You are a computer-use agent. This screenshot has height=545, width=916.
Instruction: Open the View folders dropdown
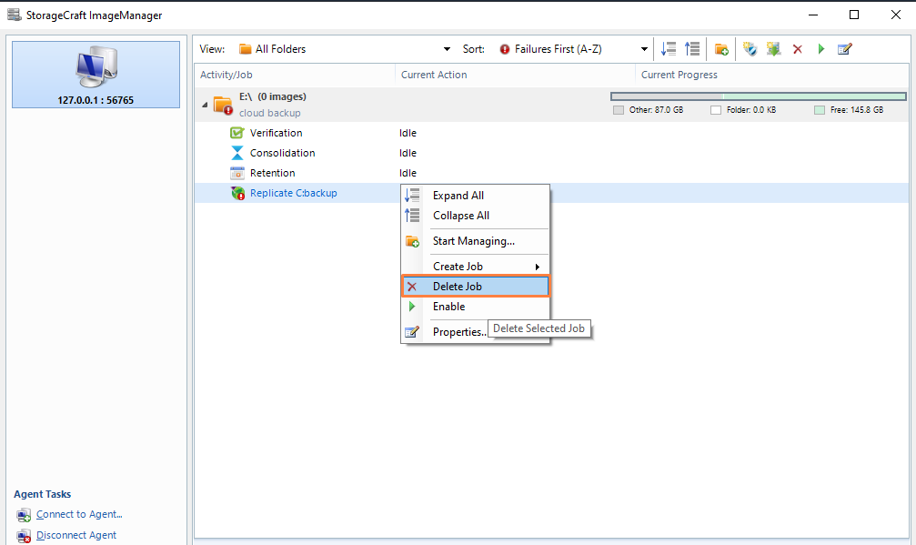click(447, 49)
